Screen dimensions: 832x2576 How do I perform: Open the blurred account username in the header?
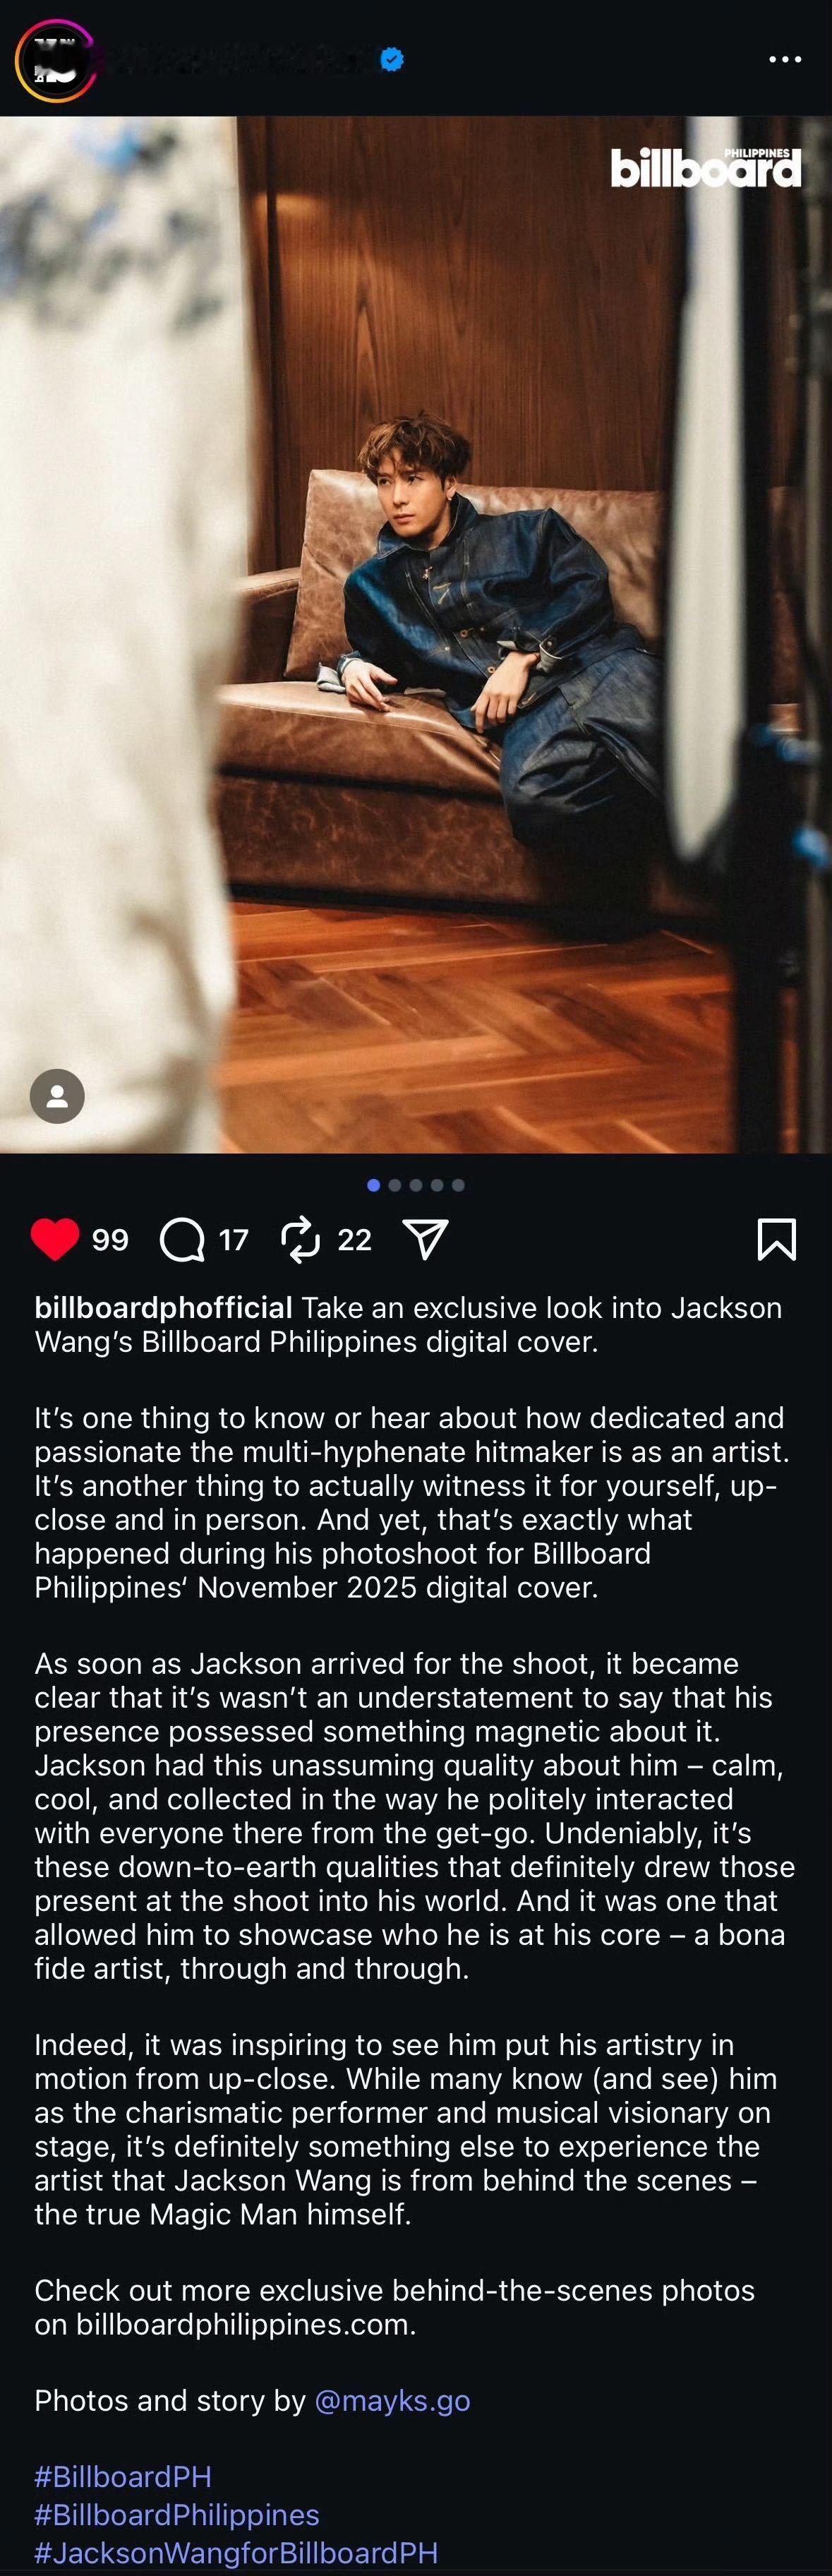(x=240, y=60)
